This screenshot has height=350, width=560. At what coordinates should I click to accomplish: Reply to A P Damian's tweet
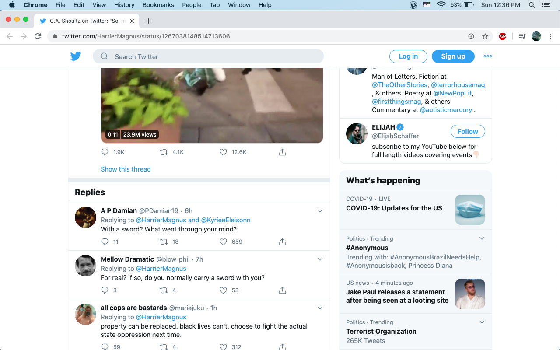pos(105,241)
